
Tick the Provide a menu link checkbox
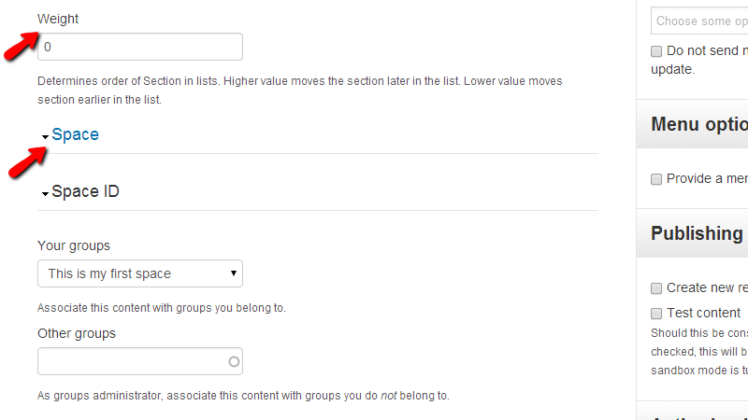pos(656,179)
